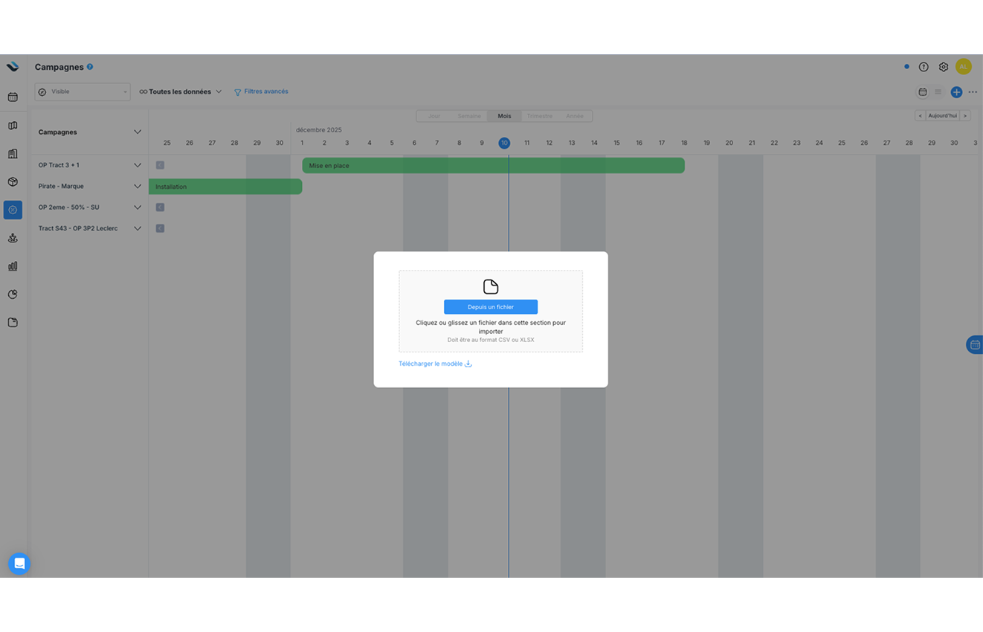The image size is (983, 632).
Task: Open the building icon in the sidebar
Action: pos(12,153)
